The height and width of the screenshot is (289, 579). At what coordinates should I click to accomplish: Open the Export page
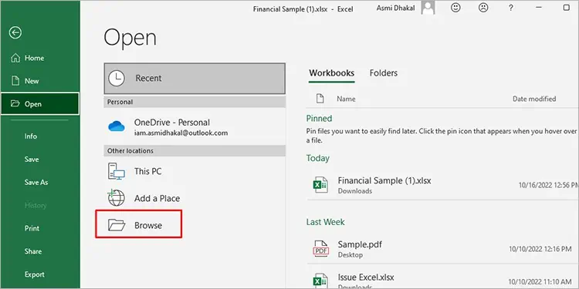[40, 274]
